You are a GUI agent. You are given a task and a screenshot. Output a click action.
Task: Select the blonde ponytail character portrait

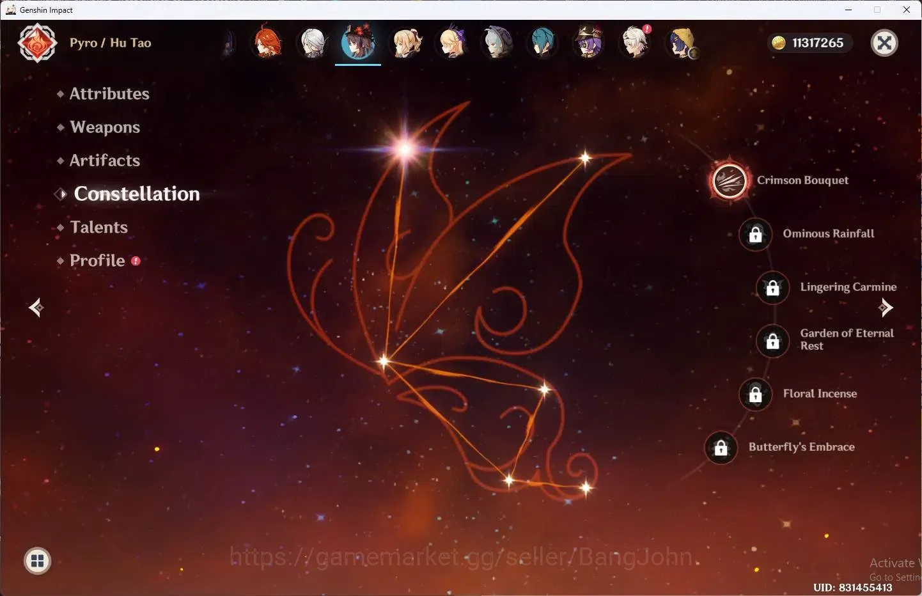[x=407, y=43]
